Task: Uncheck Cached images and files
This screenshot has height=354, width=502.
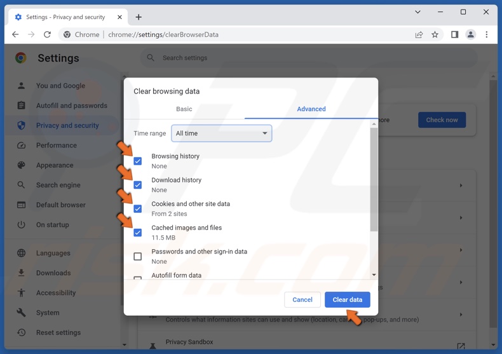Action: [x=138, y=233]
